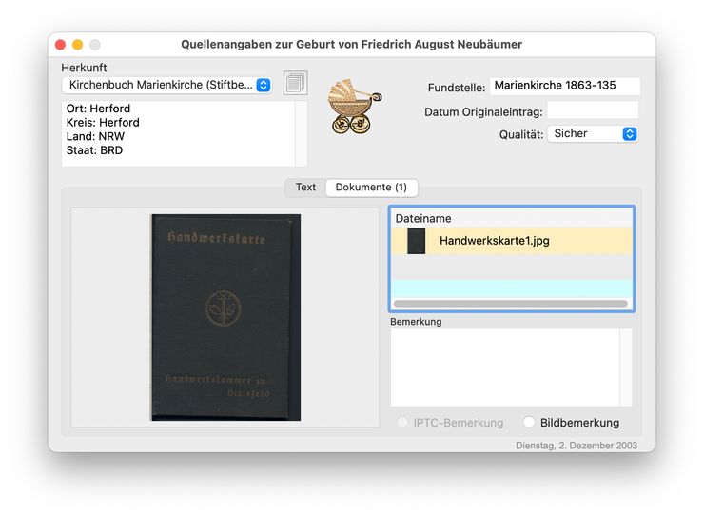Select the Bildbemerkung radio button
The height and width of the screenshot is (516, 704).
(x=529, y=423)
